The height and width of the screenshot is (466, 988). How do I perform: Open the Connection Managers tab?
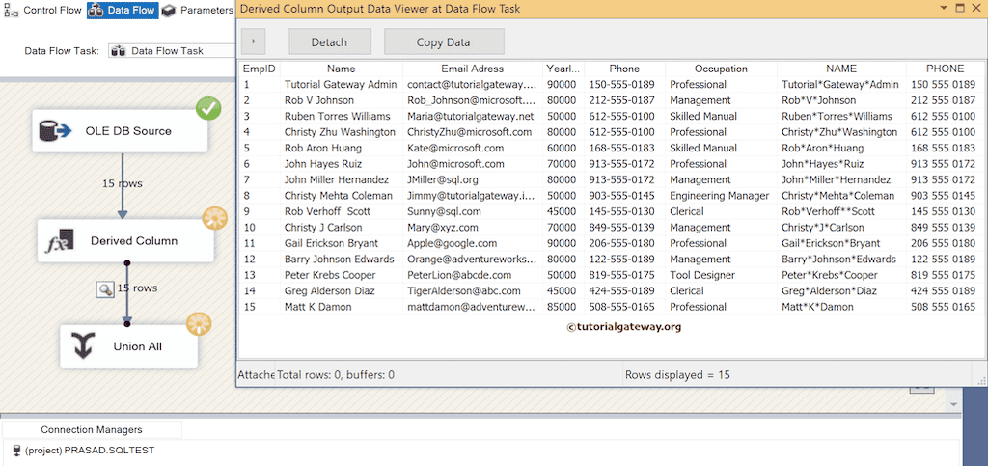click(92, 430)
